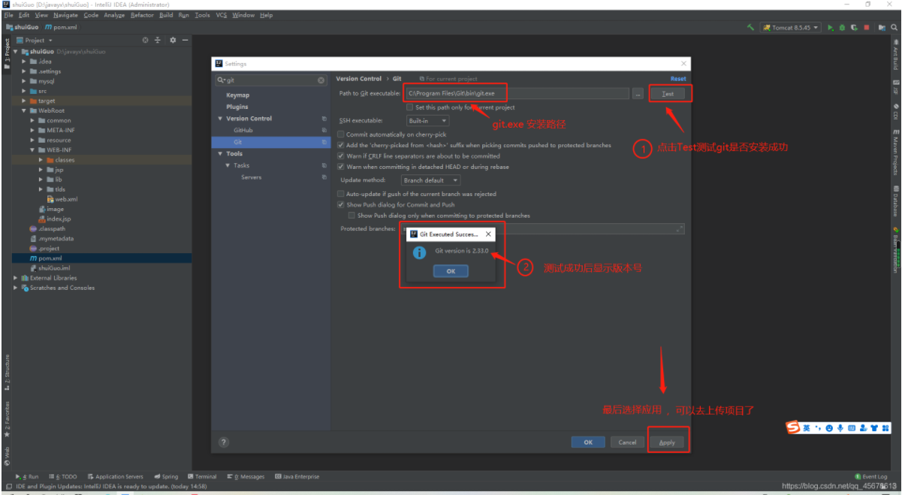This screenshot has width=902, height=495.
Task: Open the Application Servers tool tab
Action: 116,476
